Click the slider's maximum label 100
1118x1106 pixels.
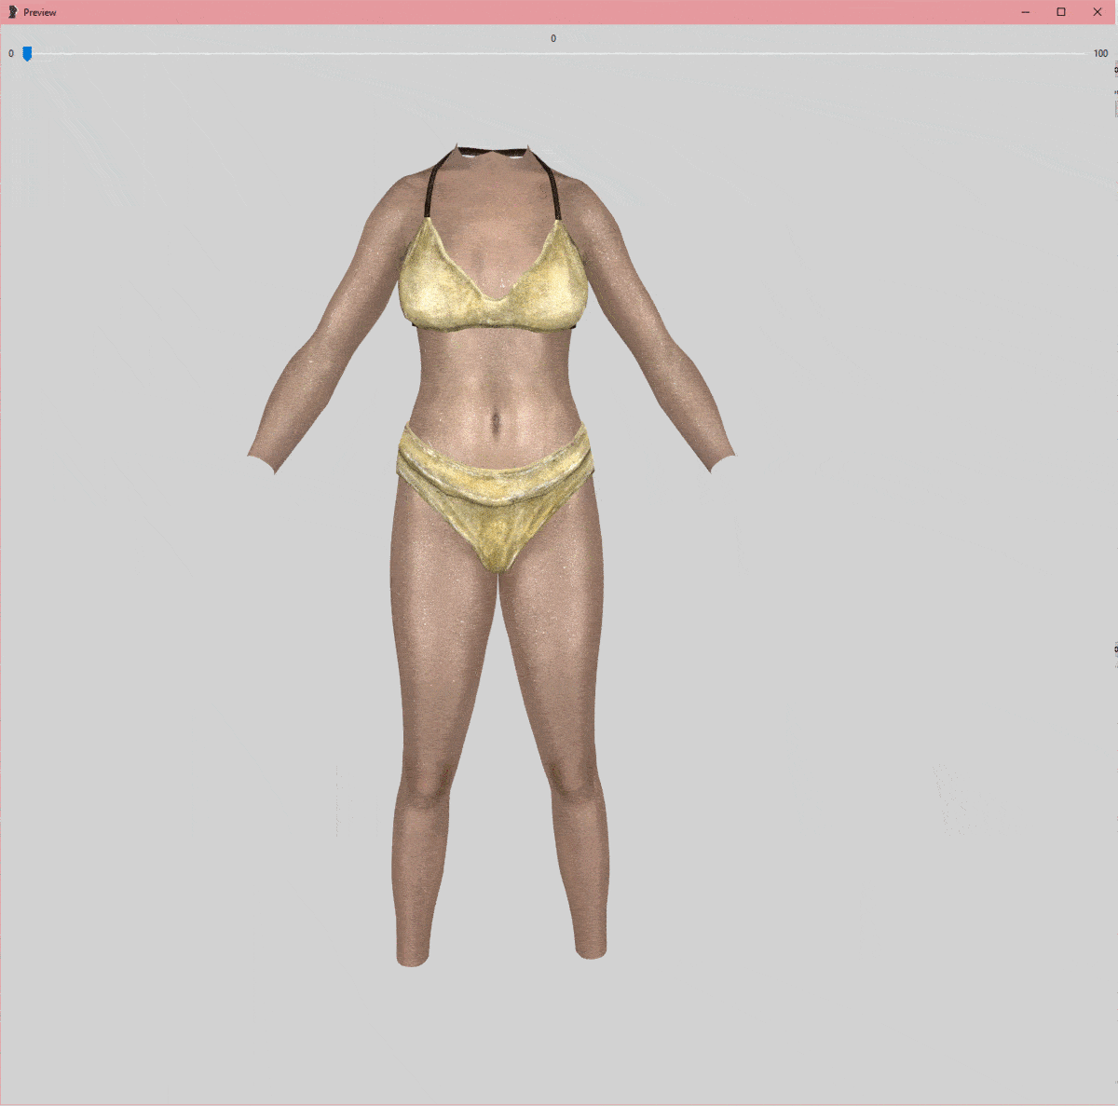pos(1100,54)
